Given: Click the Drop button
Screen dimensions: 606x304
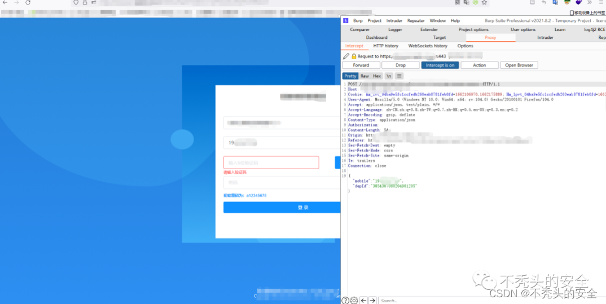Looking at the screenshot, I should tap(401, 65).
